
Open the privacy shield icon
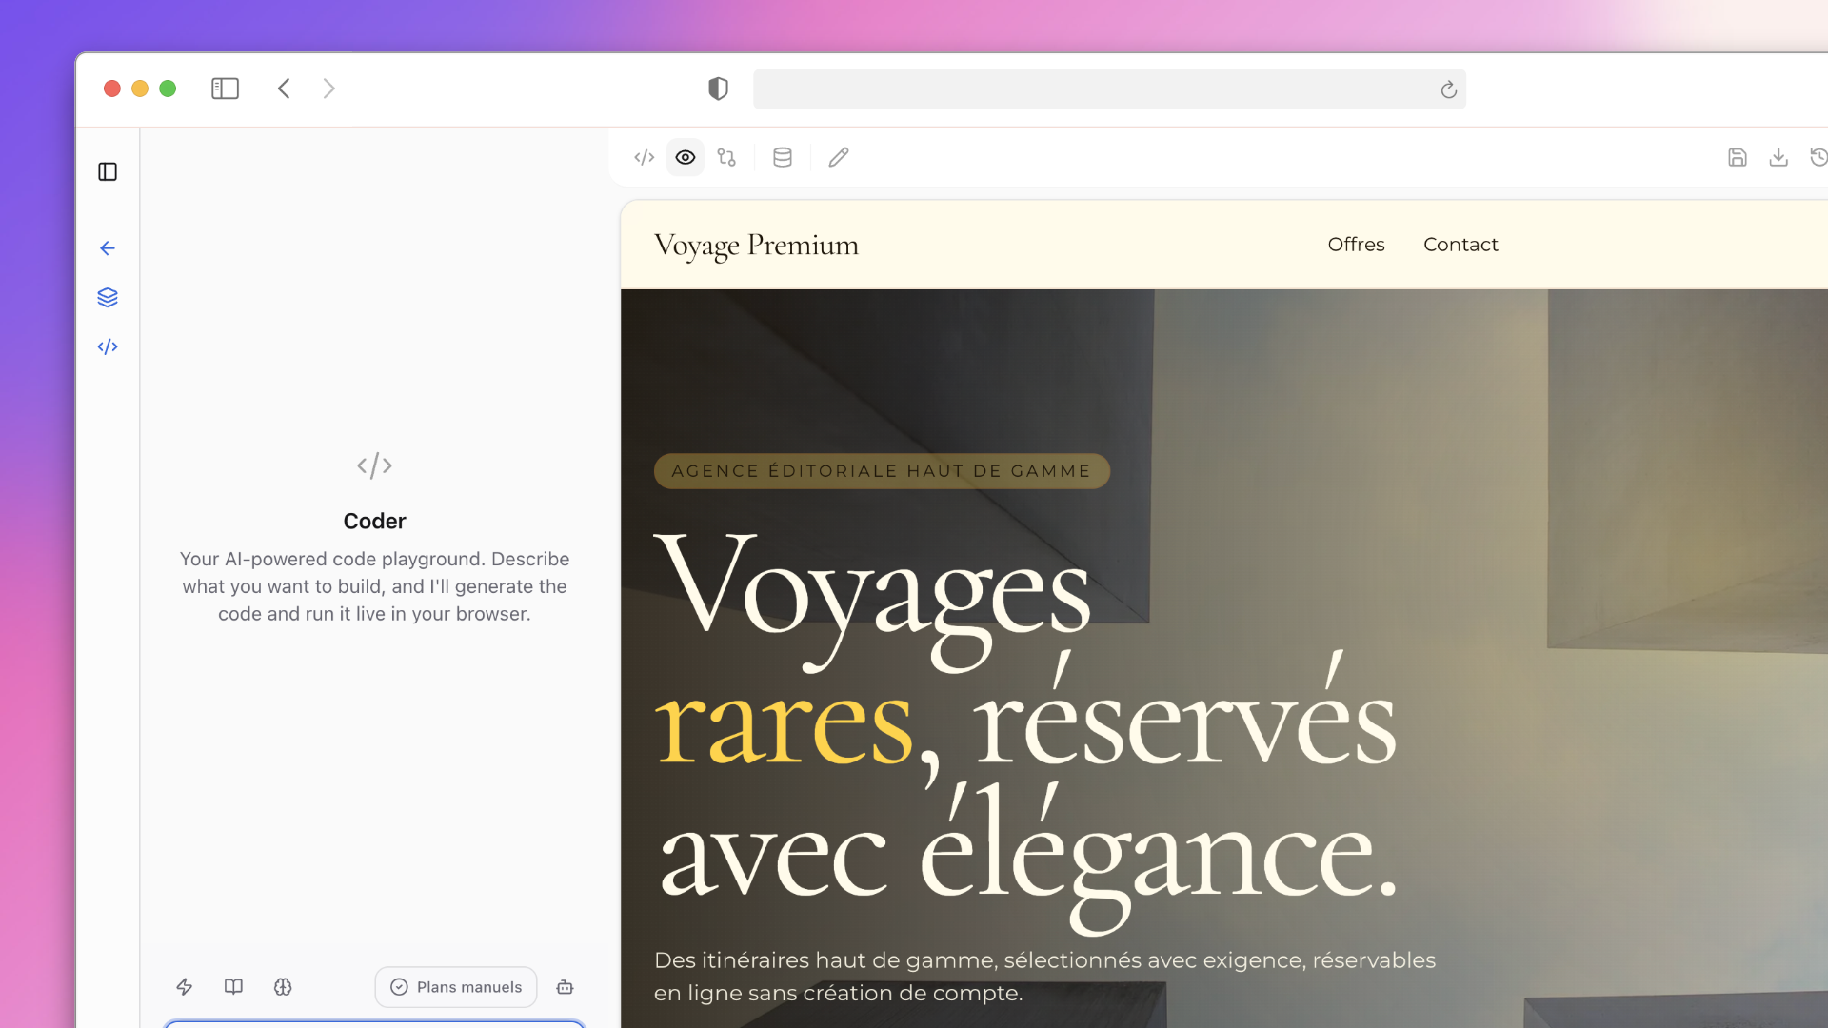click(718, 89)
